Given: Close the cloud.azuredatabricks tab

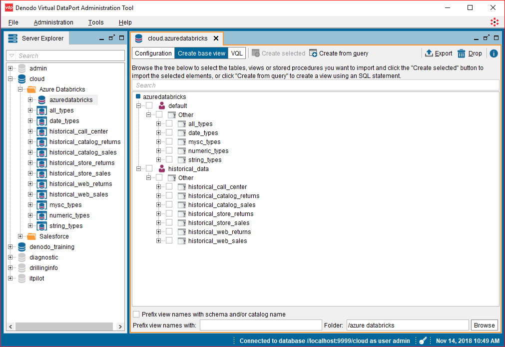Looking at the screenshot, I should click(x=216, y=38).
